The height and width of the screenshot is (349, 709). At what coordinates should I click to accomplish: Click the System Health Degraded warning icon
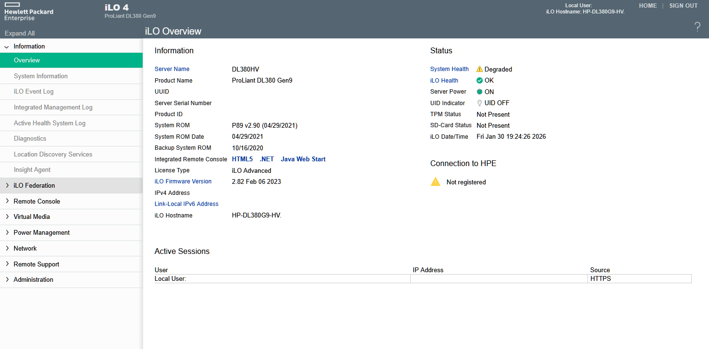click(480, 69)
